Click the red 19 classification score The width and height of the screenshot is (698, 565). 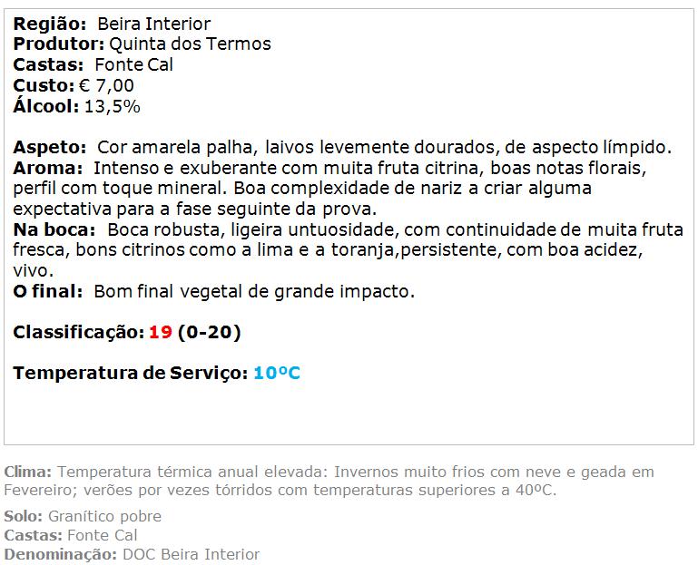161,332
